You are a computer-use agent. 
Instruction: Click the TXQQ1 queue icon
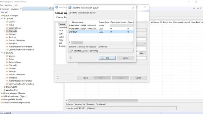[x=70, y=32]
